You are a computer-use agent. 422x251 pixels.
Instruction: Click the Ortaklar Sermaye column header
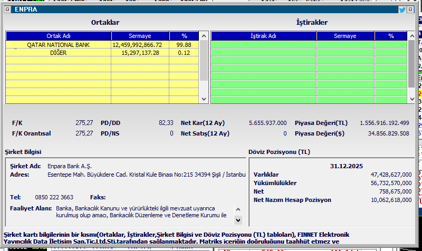(x=140, y=36)
